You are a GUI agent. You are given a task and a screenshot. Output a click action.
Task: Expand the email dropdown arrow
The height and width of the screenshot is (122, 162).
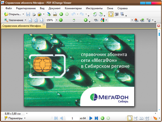point(44,14)
